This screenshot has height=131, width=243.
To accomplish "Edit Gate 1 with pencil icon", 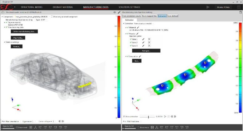I will (x=143, y=39).
